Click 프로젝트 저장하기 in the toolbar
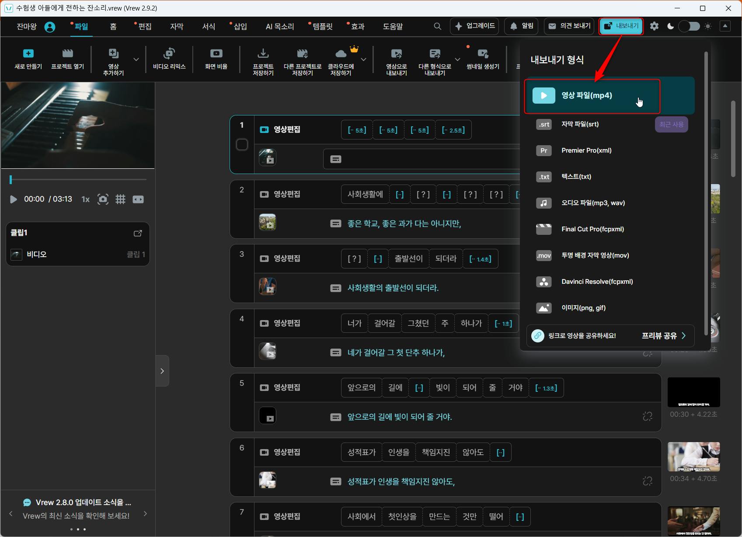The height and width of the screenshot is (537, 742). pyautogui.click(x=263, y=61)
